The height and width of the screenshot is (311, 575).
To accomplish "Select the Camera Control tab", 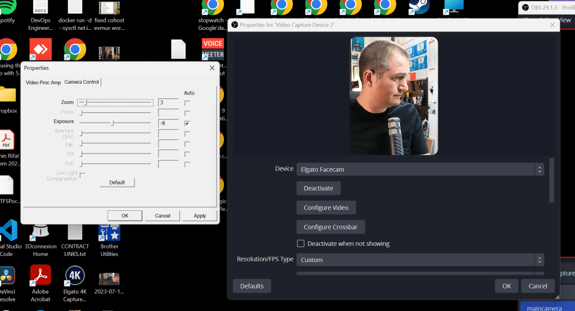I will pos(82,82).
